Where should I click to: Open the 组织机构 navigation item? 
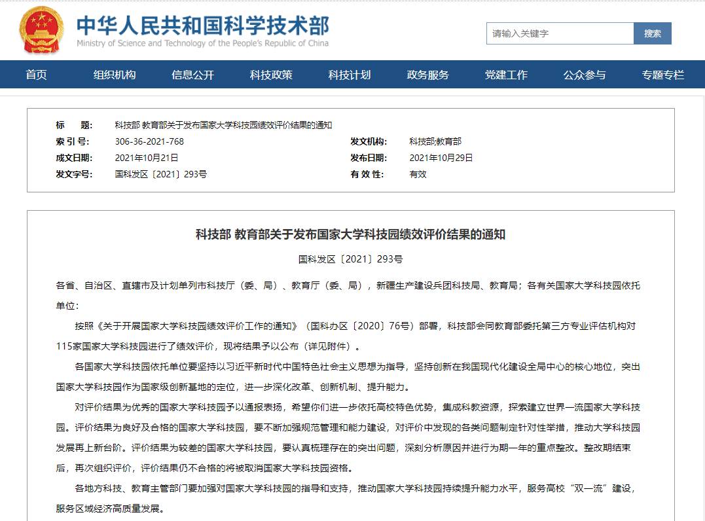pyautogui.click(x=115, y=75)
